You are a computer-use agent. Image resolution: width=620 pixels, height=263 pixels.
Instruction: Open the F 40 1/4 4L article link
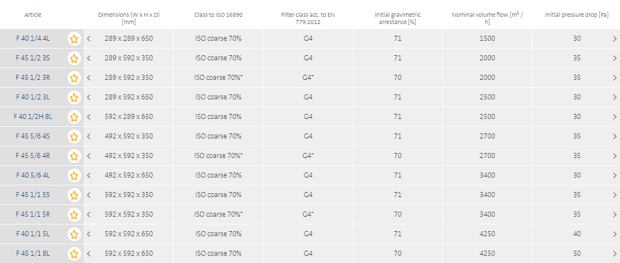pyautogui.click(x=33, y=39)
